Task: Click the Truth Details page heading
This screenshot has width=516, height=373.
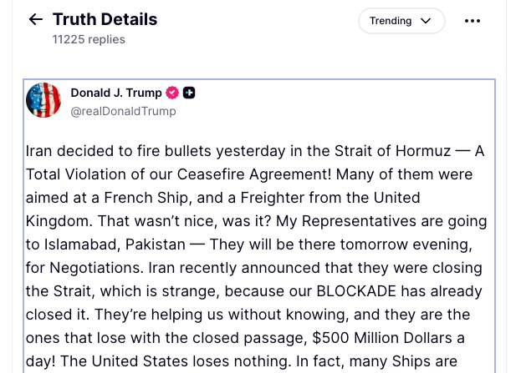Action: point(105,19)
